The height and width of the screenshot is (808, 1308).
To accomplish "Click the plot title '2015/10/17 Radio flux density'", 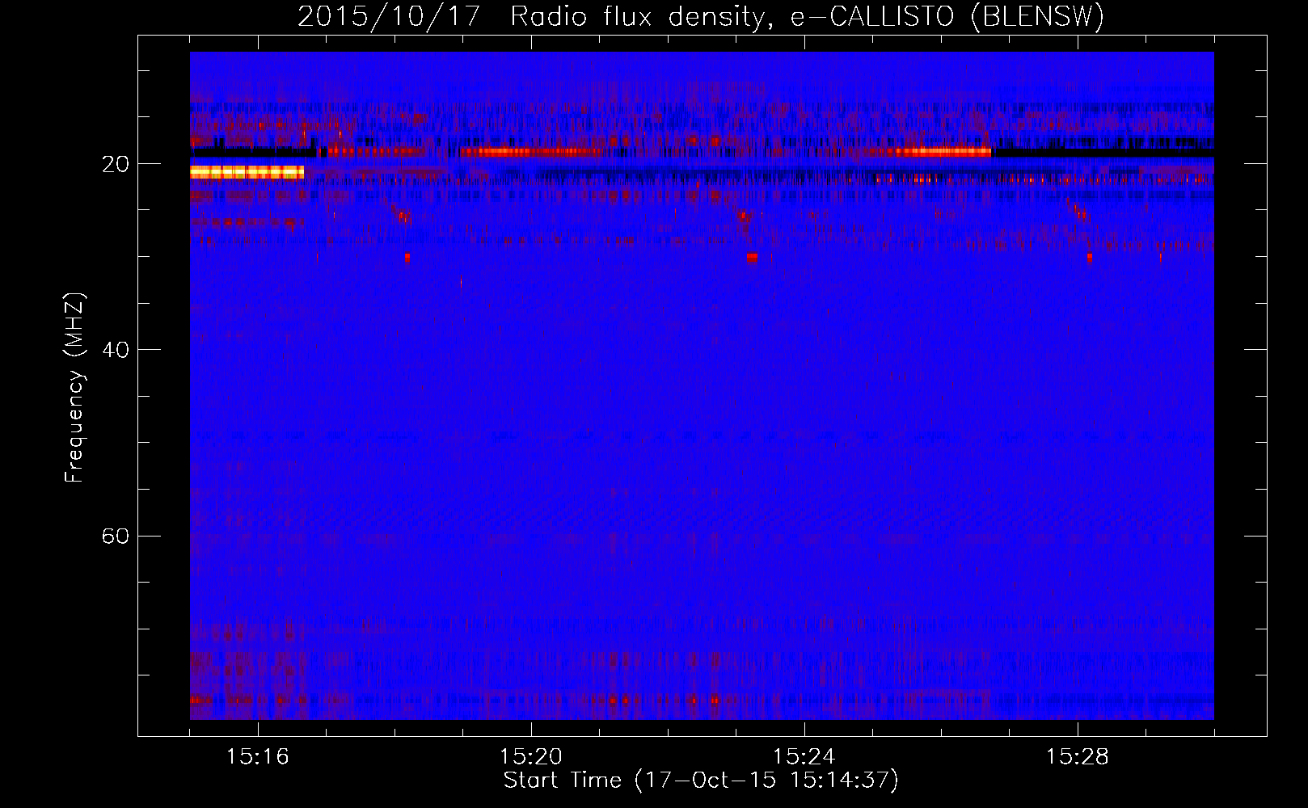I will 701,16.
